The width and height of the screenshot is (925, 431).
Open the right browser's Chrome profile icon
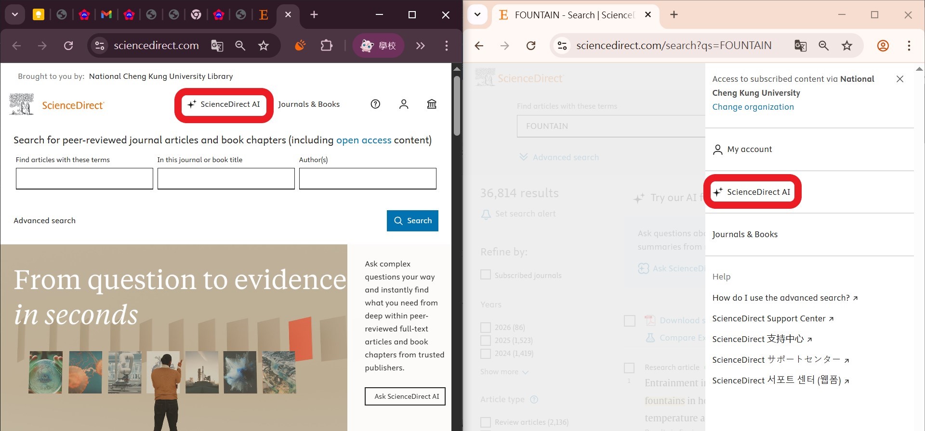(883, 46)
